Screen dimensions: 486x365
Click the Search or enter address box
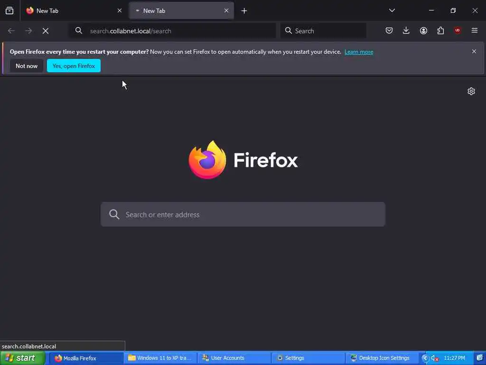243,214
